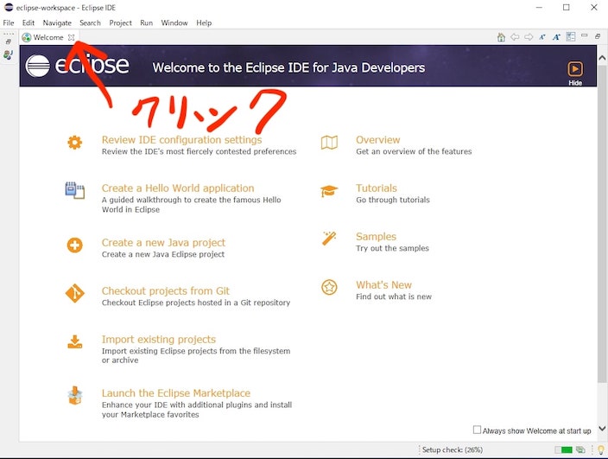608x459 pixels.
Task: Click the orange Hide workbench icon
Action: coord(575,69)
